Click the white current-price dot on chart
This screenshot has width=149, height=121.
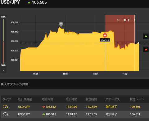139,43
